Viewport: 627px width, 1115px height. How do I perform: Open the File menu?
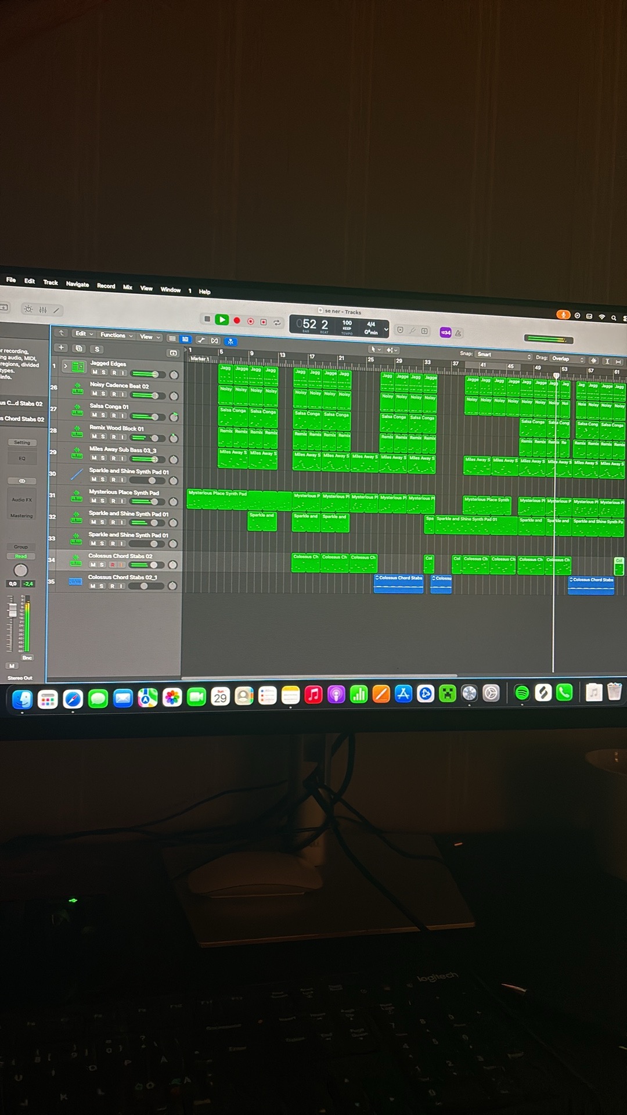click(11, 280)
